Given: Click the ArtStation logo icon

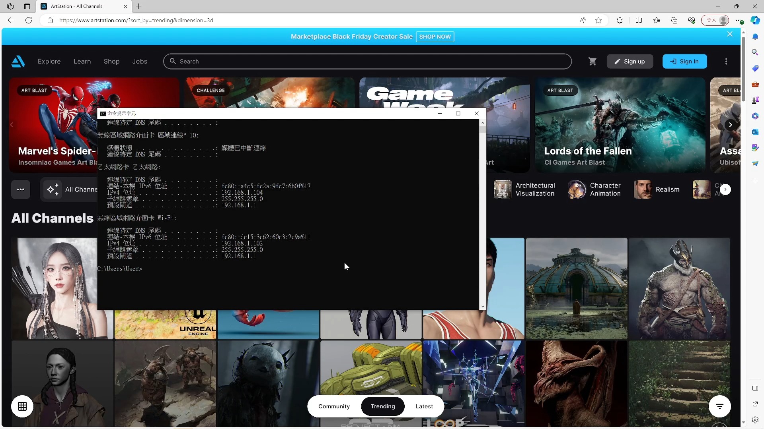Looking at the screenshot, I should tap(18, 62).
